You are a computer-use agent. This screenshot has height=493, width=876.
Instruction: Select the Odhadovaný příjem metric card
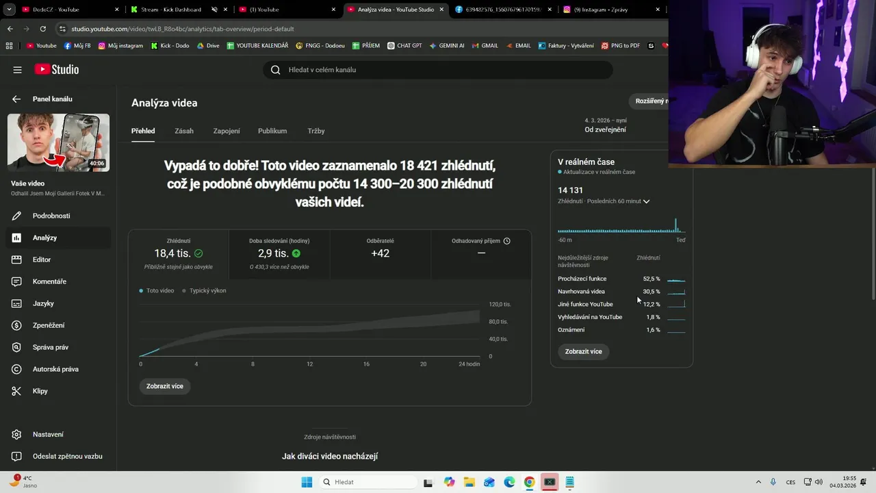(481, 254)
